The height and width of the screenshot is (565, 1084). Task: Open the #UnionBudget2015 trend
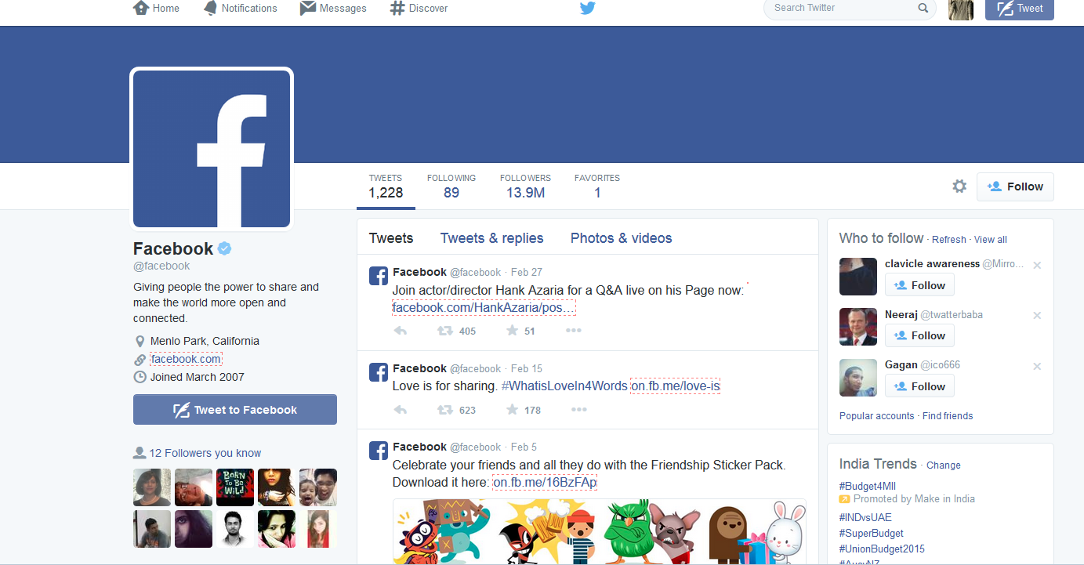point(882,549)
